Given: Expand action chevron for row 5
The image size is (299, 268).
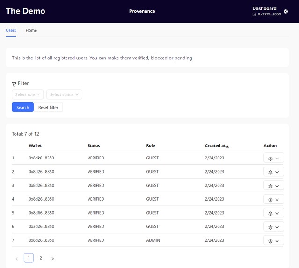Looking at the screenshot, I should (277, 213).
